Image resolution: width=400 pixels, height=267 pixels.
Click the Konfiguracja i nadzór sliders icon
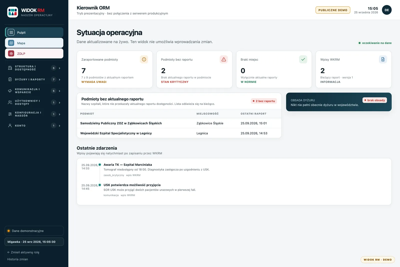pos(10,114)
